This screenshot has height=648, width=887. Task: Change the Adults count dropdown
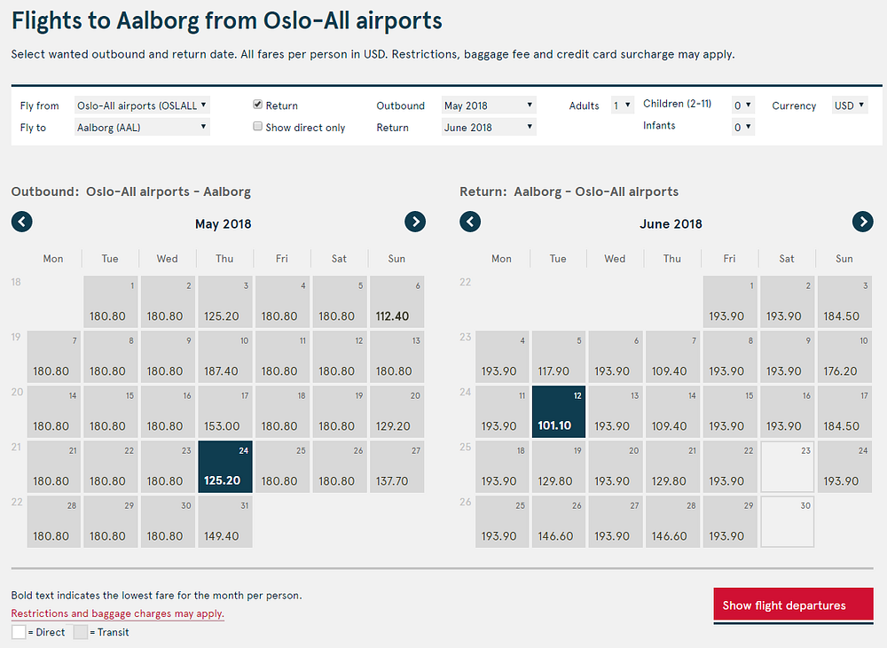(x=623, y=105)
